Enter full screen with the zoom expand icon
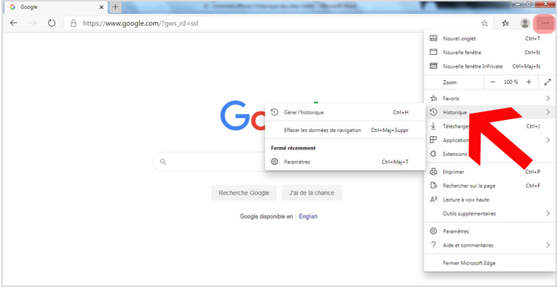The height and width of the screenshot is (287, 557). (x=547, y=82)
